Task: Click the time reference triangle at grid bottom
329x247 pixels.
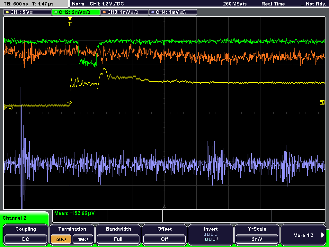Action: 164,207
